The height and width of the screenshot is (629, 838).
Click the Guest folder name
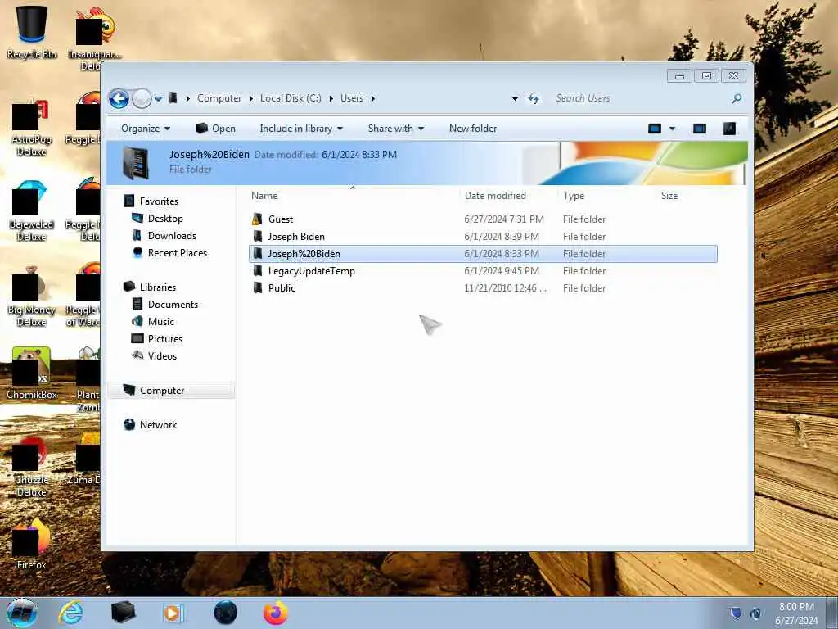tap(281, 219)
